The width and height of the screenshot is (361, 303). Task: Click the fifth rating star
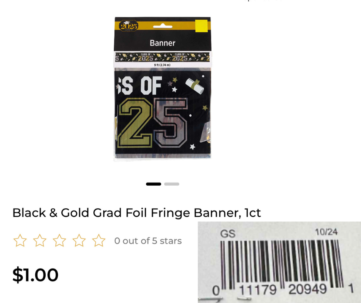(x=99, y=240)
